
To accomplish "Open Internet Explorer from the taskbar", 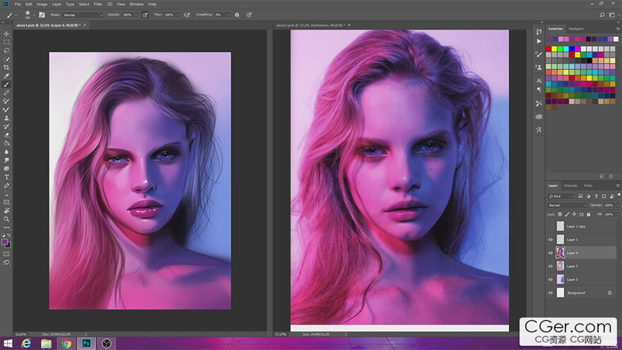I will pos(26,343).
